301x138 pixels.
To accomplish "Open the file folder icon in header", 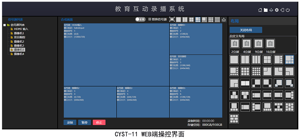I will pyautogui.click(x=266, y=10).
